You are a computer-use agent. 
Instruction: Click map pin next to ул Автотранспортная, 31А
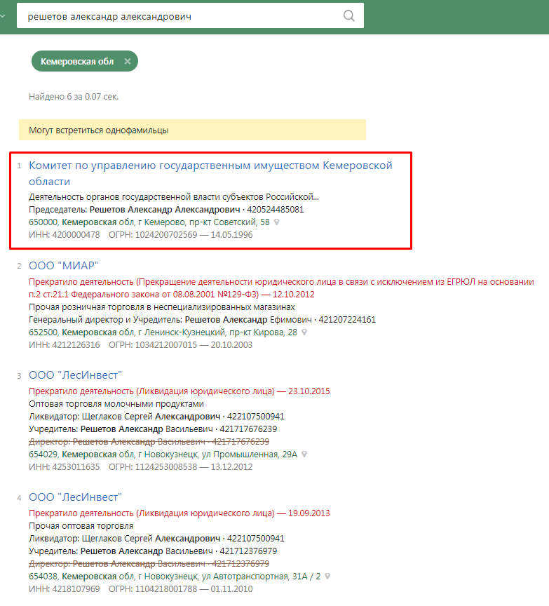click(x=327, y=577)
